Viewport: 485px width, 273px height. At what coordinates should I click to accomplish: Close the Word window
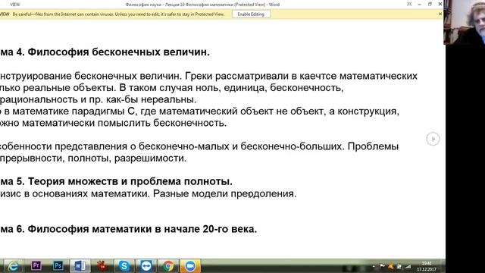(x=440, y=4)
